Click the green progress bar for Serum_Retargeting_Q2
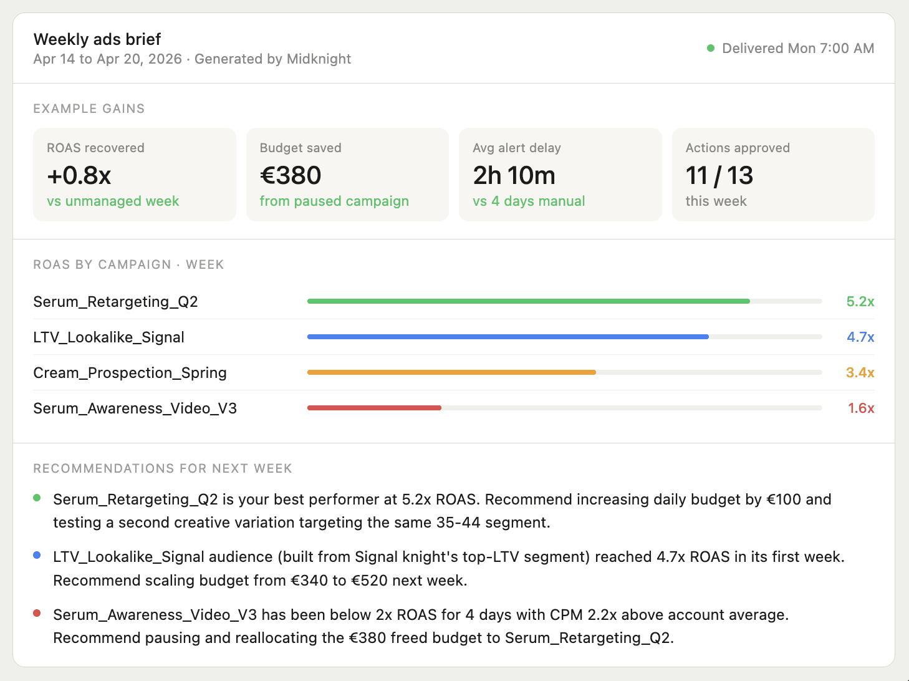This screenshot has width=909, height=681. click(528, 301)
